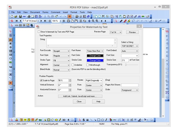Open the Preview Page dropdown
177x133 pixels.
tap(116, 32)
